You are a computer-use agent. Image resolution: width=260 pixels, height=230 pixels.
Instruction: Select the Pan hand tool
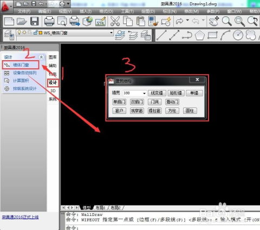[214, 21]
